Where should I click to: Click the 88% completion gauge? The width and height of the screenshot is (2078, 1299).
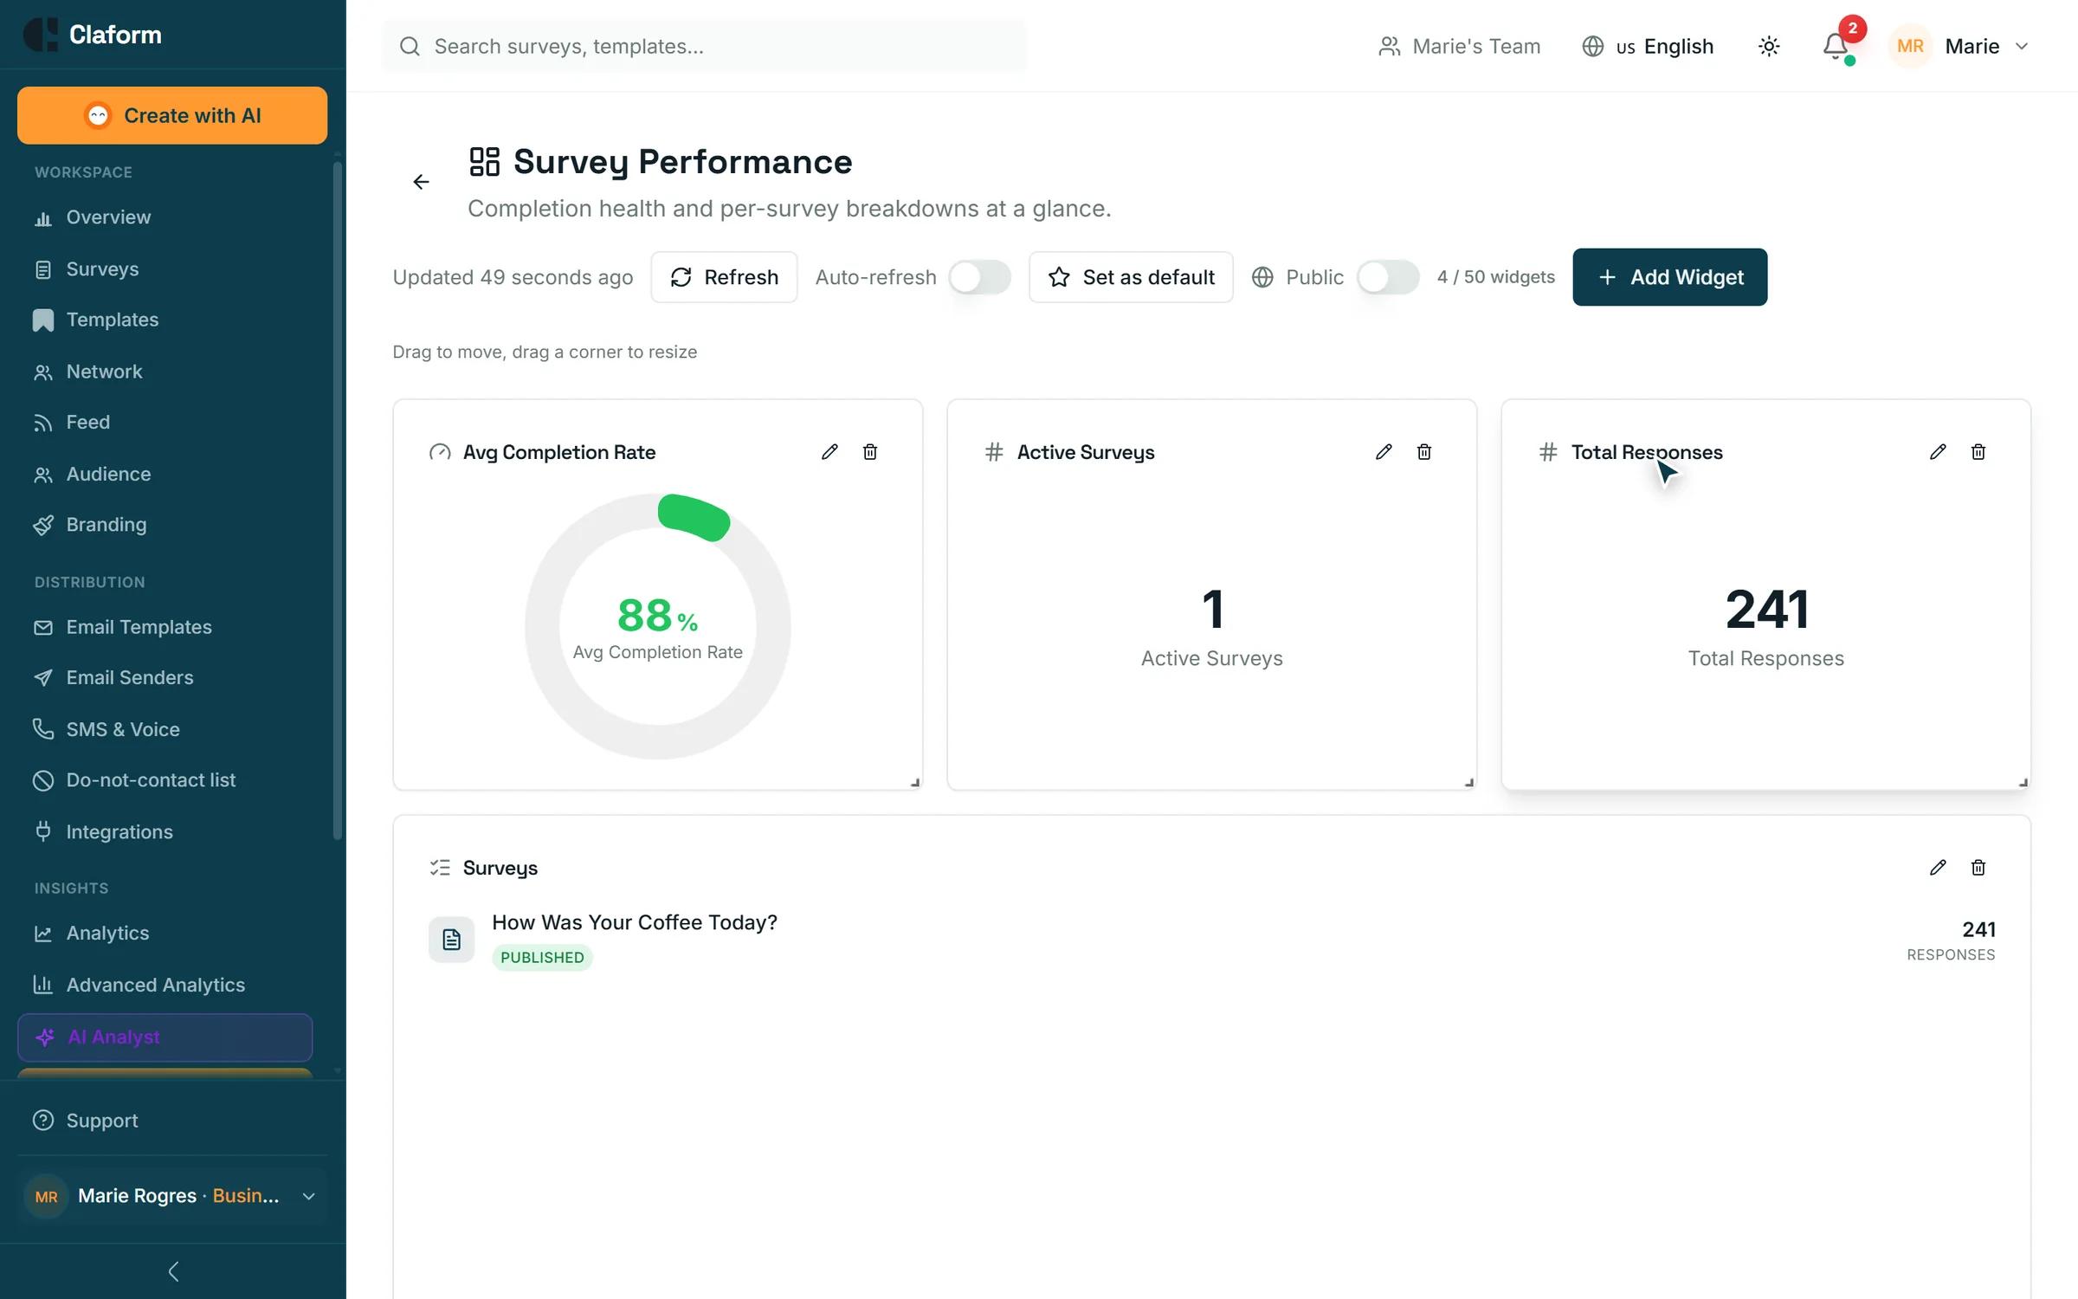click(658, 626)
